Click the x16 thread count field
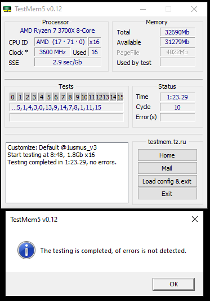Screen dimensions: 210x301 click(95, 42)
